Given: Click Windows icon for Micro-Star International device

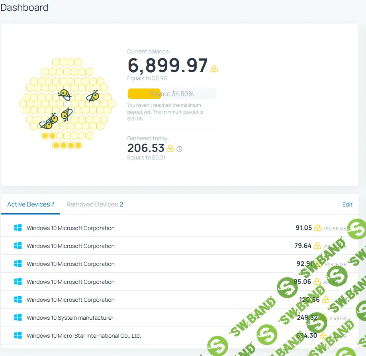Looking at the screenshot, I should pyautogui.click(x=18, y=336).
